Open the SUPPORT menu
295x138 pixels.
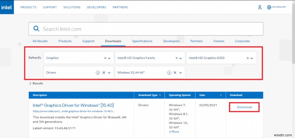tap(50, 7)
